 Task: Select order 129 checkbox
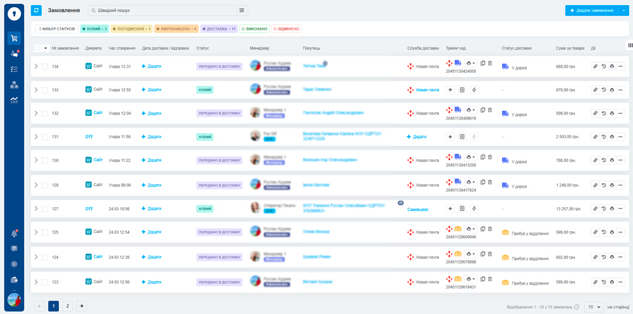click(x=45, y=185)
